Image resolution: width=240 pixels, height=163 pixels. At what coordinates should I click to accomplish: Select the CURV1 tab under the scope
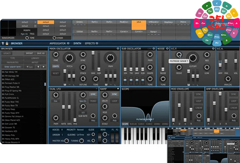[x=141, y=124]
